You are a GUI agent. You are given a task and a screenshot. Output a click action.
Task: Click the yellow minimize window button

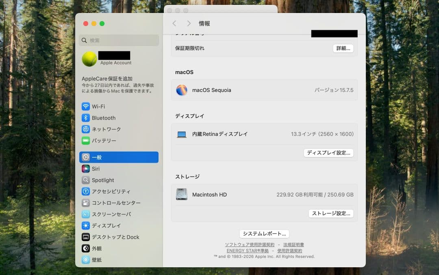point(94,24)
